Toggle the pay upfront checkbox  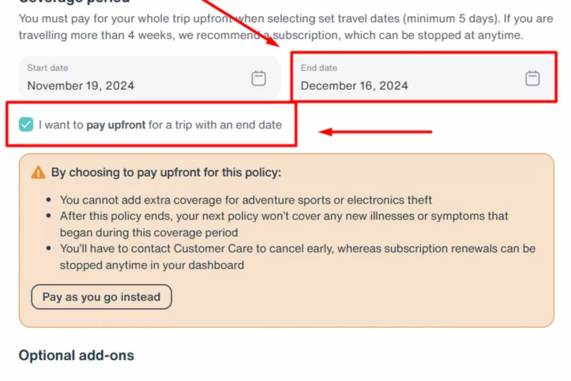(x=26, y=124)
